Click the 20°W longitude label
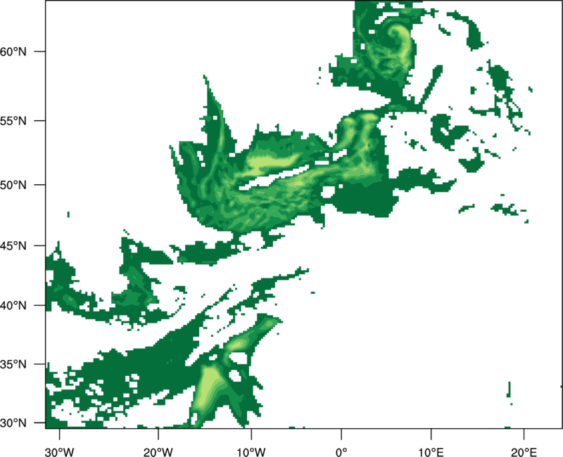Screen dimensions: 563x457 158,452
